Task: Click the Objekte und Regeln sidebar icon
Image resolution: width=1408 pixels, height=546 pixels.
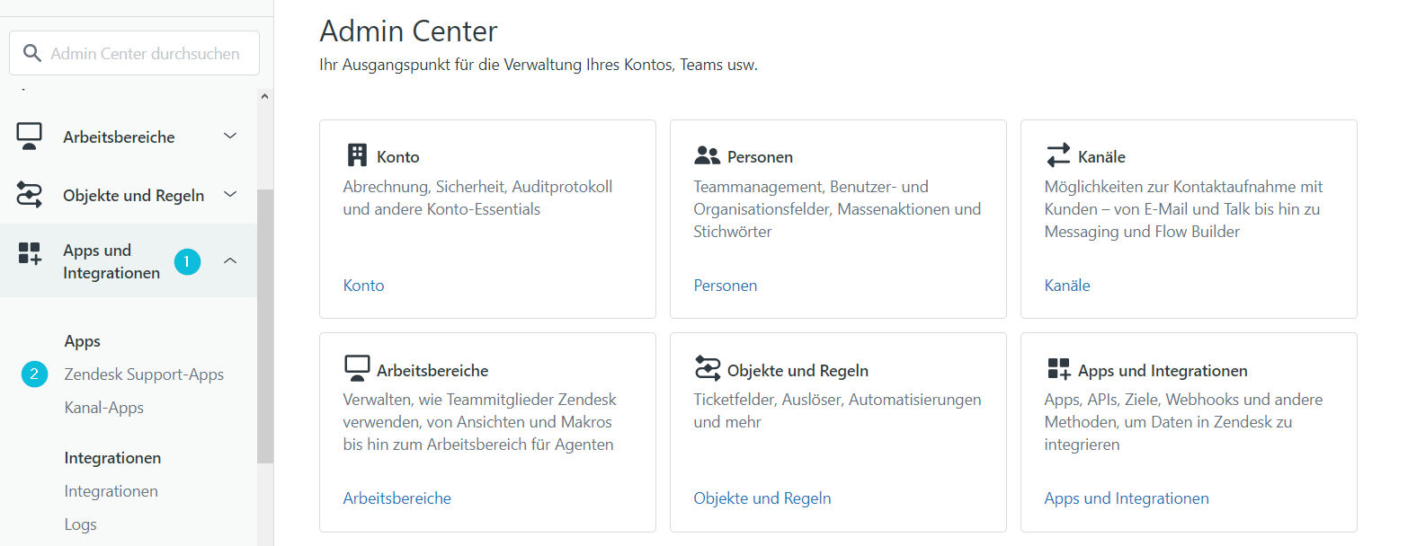Action: coord(30,195)
